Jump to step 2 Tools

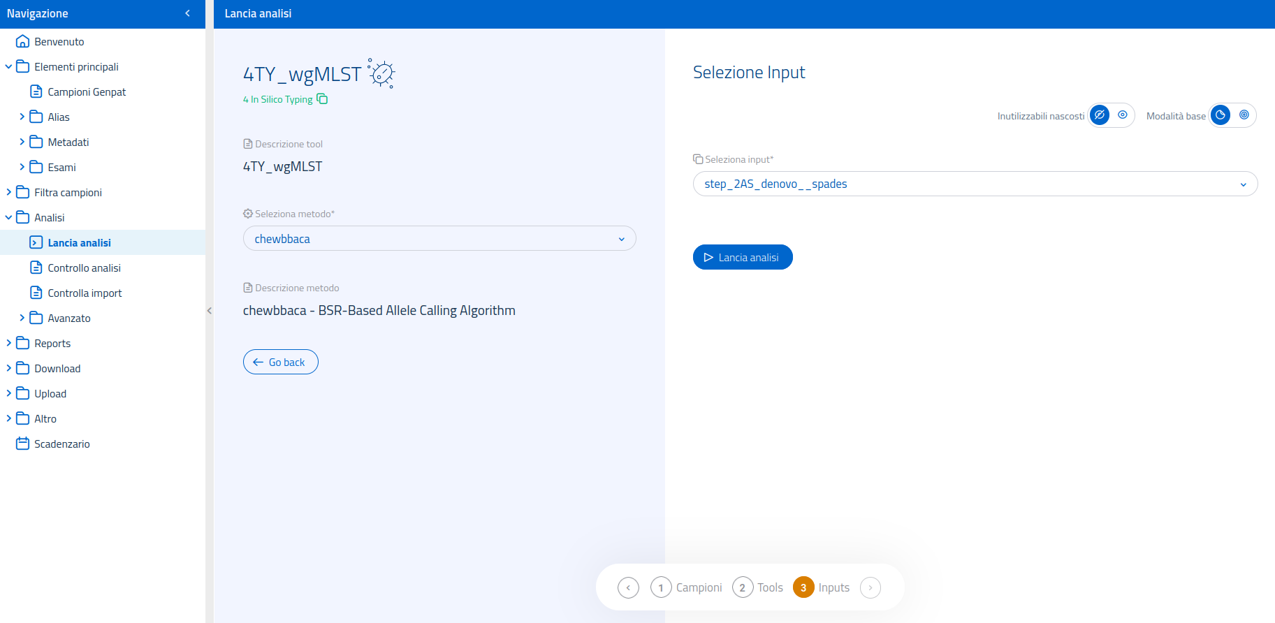(x=743, y=587)
